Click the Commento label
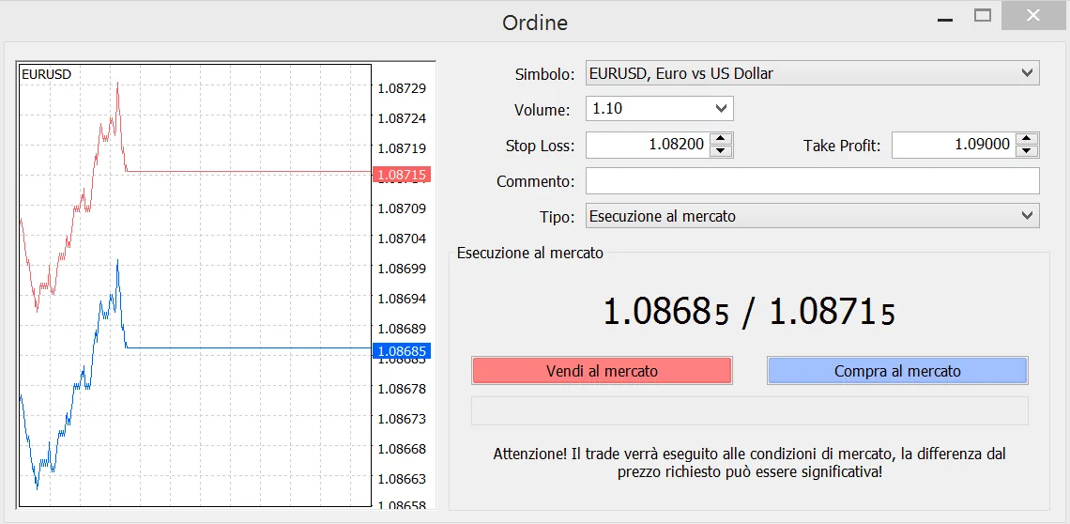1070x524 pixels. (x=536, y=182)
